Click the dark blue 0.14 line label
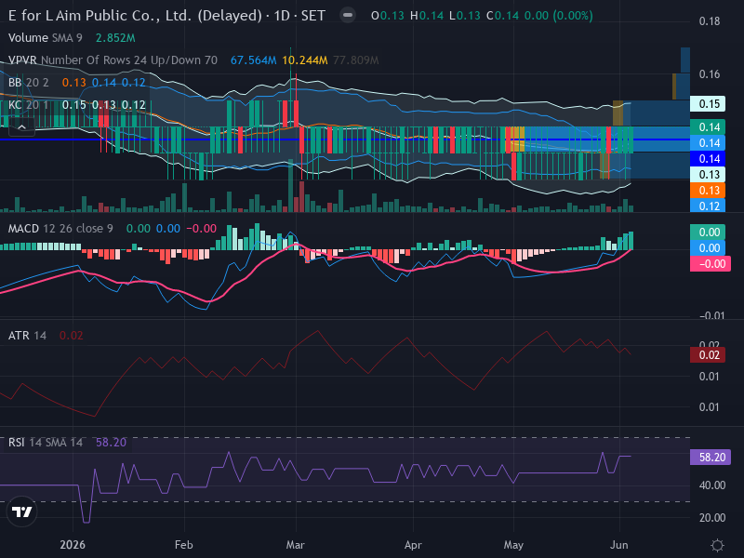 pyautogui.click(x=708, y=158)
